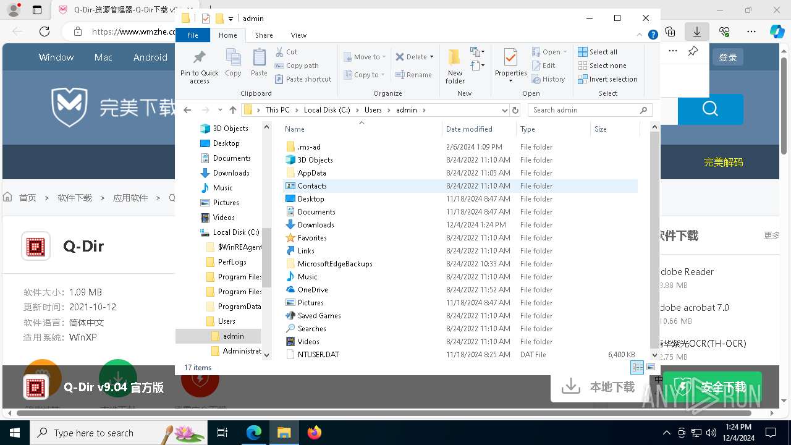Screen dimensions: 791x445
Task: Click Edit in Open group
Action: point(543,66)
